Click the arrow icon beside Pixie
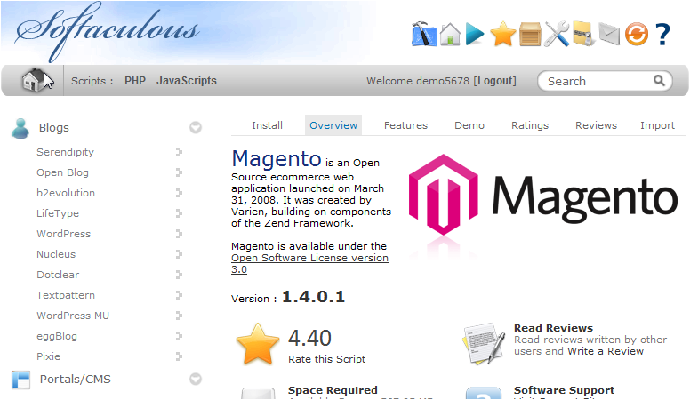This screenshot has height=400, width=690. tap(179, 356)
